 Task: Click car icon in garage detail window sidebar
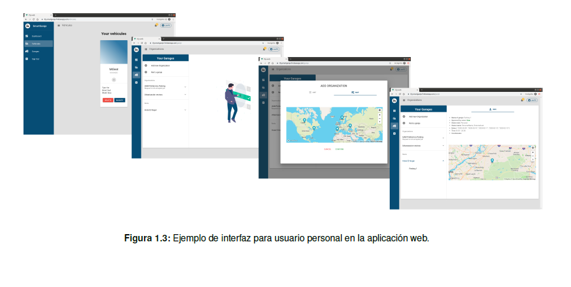point(395,118)
